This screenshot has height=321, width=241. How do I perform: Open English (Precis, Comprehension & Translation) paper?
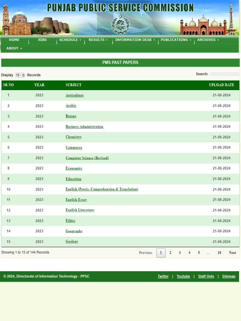point(102,189)
